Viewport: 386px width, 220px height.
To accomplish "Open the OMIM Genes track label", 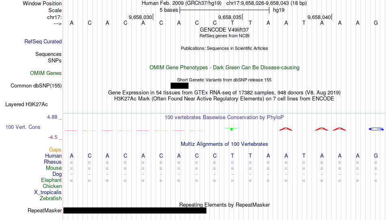I will coord(46,73).
